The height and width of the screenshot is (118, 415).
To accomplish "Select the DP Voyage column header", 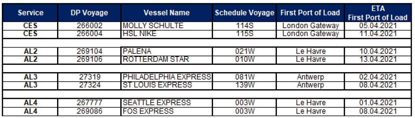I will (90, 13).
